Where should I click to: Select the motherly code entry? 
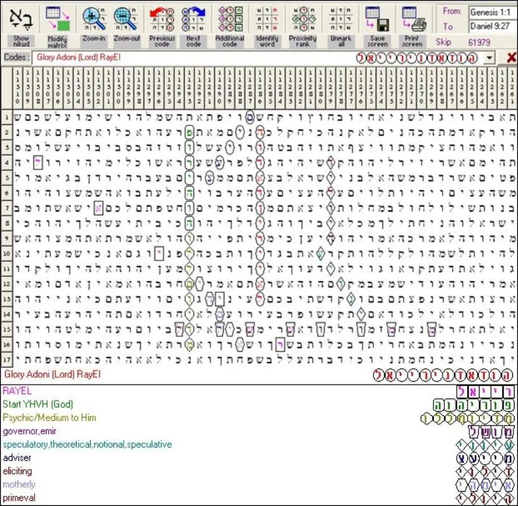tap(19, 484)
